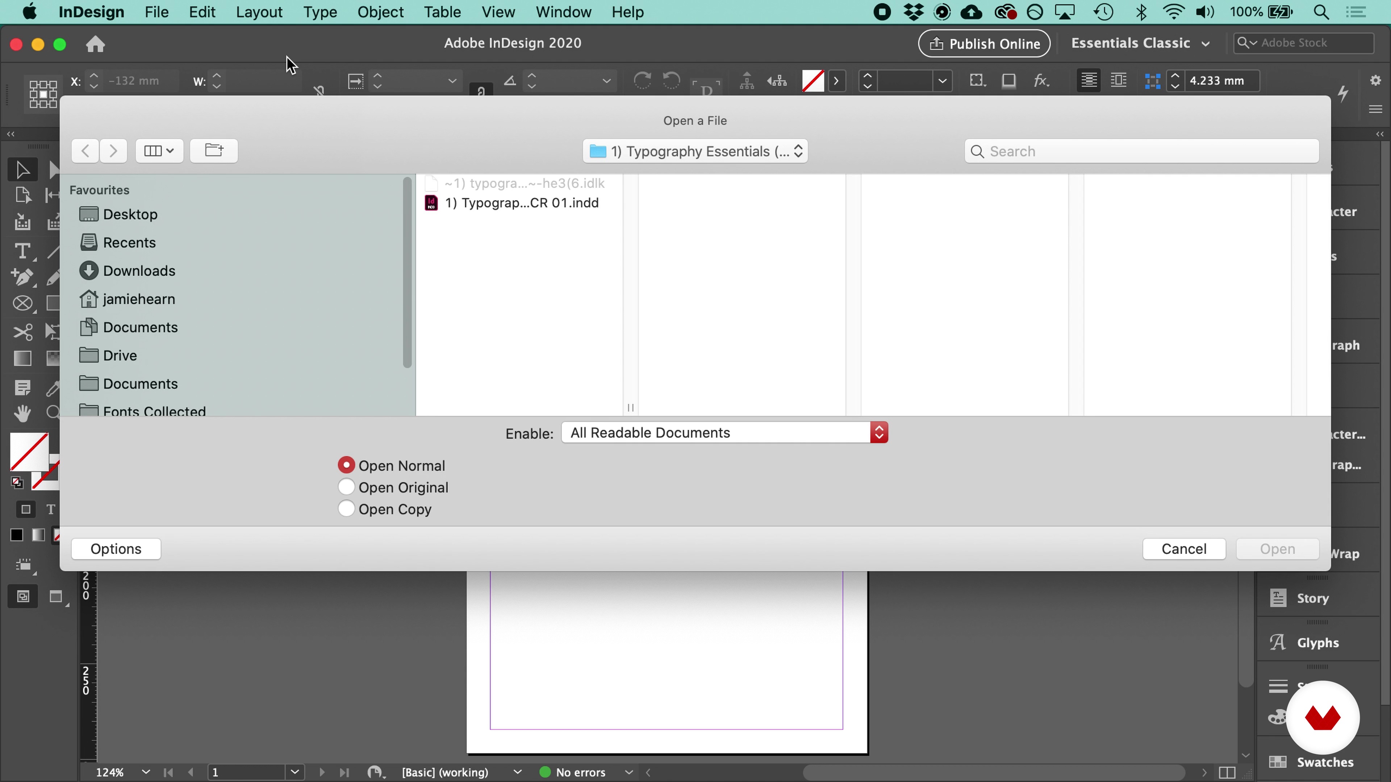Click the Publish Online button
Image resolution: width=1391 pixels, height=782 pixels.
[984, 43]
